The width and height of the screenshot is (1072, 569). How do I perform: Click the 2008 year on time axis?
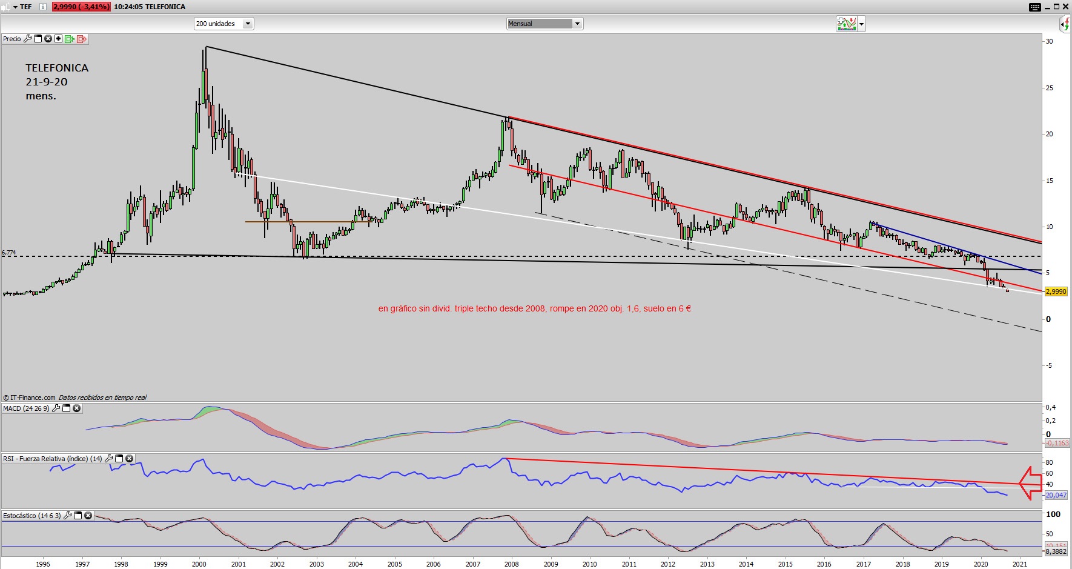[x=512, y=564]
